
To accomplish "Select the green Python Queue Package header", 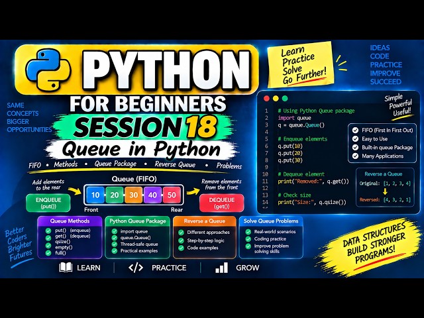I will pos(138,221).
